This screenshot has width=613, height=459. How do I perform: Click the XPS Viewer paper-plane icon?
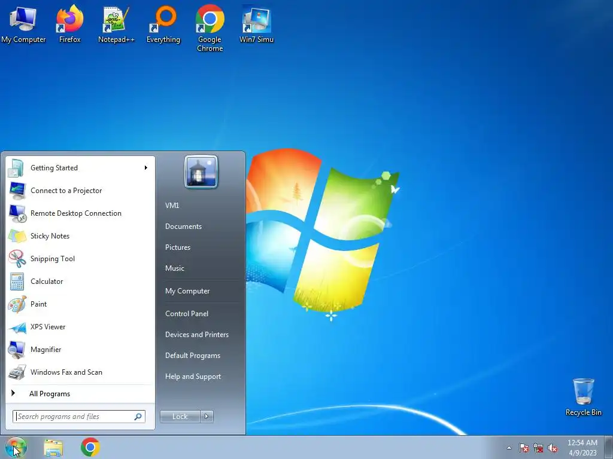point(17,327)
